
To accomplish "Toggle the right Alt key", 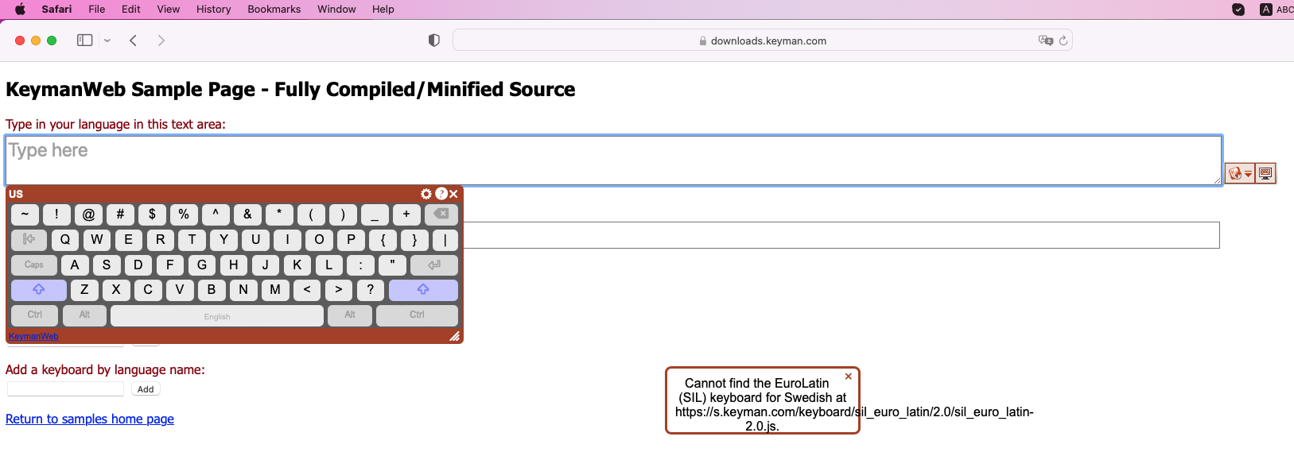I will pos(350,315).
